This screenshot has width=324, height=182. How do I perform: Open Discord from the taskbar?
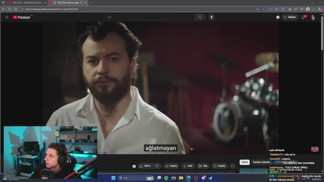coord(203,178)
